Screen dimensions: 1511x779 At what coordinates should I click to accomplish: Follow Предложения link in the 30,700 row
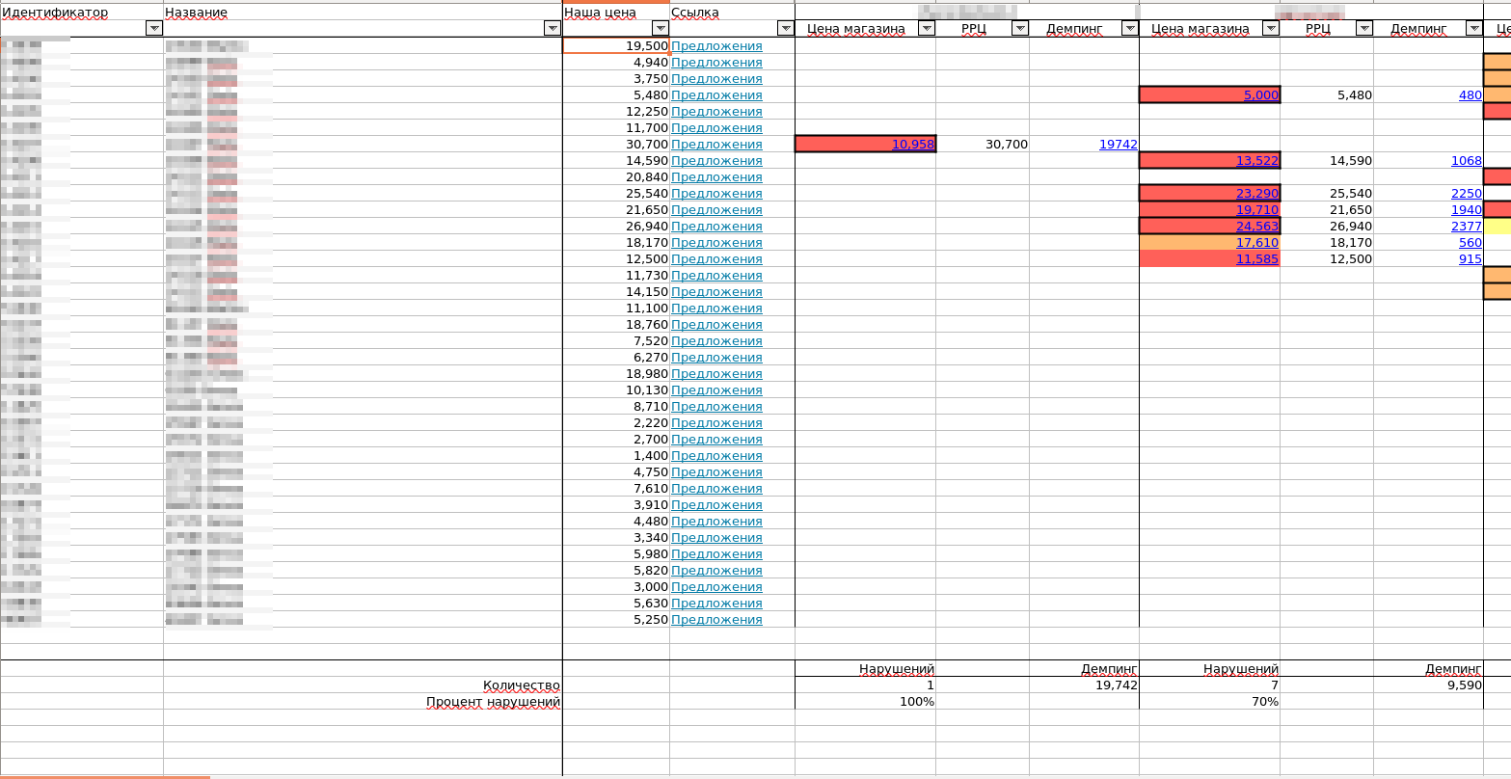(x=716, y=145)
